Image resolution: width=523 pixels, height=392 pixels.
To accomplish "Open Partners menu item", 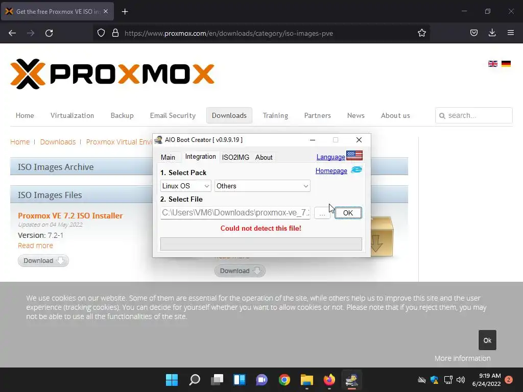I will tap(317, 115).
